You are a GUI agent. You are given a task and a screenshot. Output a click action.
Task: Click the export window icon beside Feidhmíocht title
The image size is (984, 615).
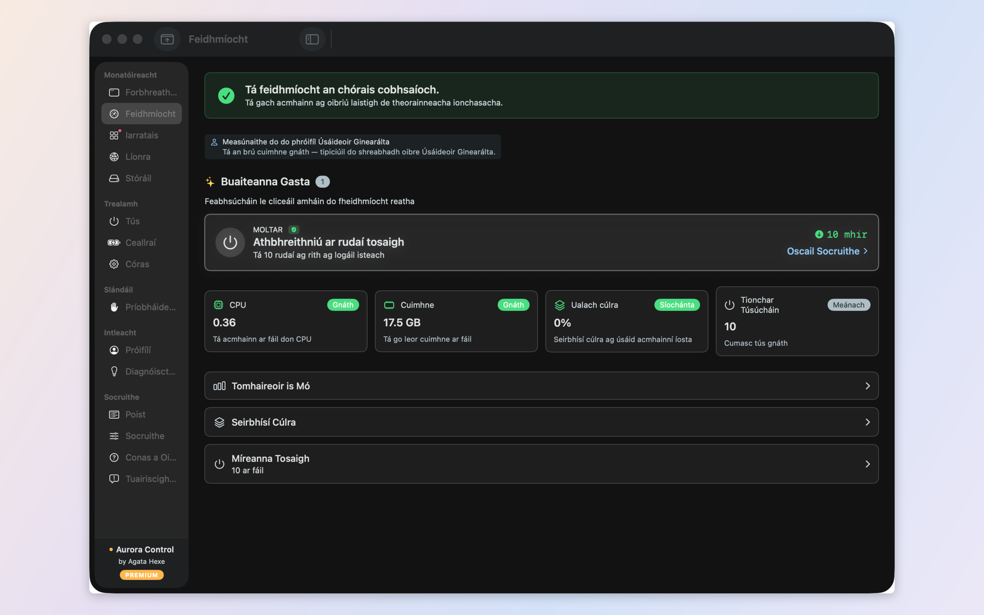(x=167, y=39)
